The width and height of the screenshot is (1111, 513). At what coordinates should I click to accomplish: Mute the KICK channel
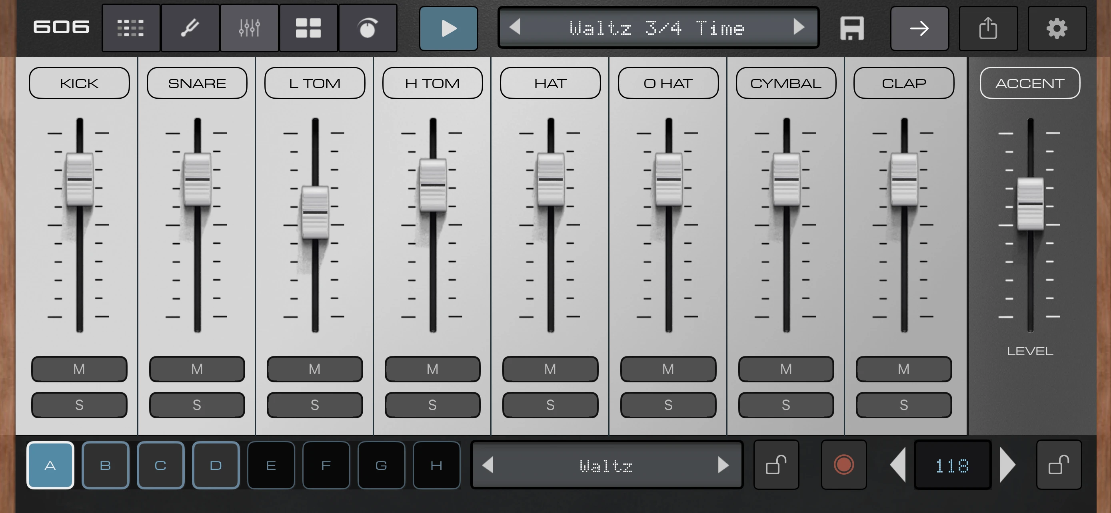(x=79, y=369)
